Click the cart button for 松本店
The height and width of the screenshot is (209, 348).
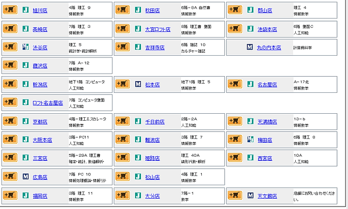pos(123,84)
